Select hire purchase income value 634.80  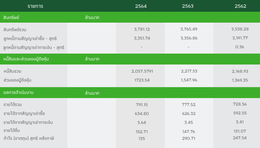(142, 114)
